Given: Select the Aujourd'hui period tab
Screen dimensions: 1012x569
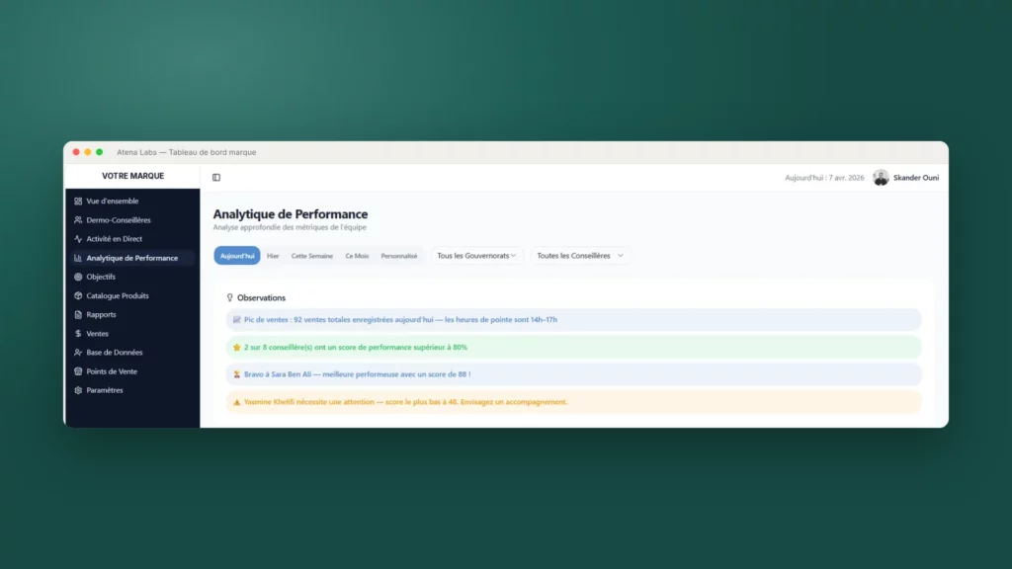Looking at the screenshot, I should pyautogui.click(x=237, y=256).
